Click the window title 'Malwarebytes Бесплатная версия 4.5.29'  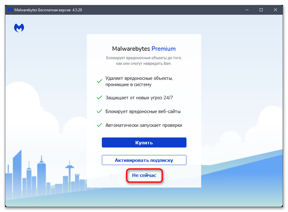[x=48, y=10]
